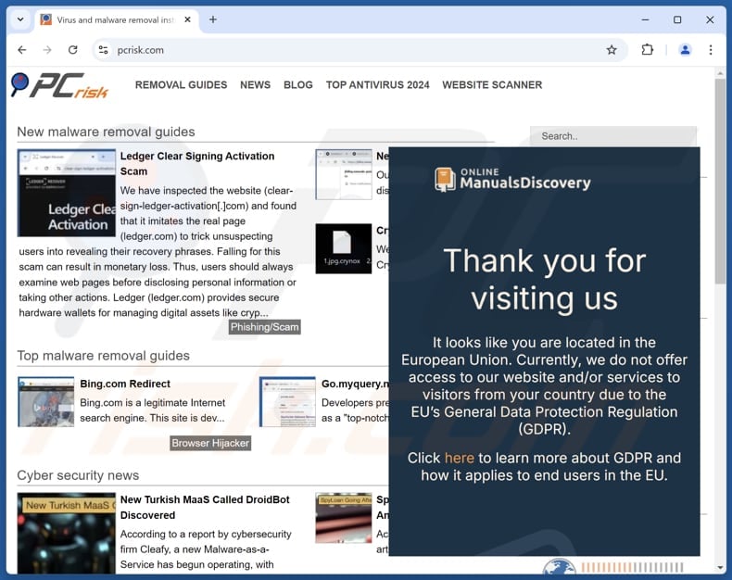The width and height of the screenshot is (732, 580).
Task: Click the address bar URL pcrisk.com
Action: (x=141, y=50)
